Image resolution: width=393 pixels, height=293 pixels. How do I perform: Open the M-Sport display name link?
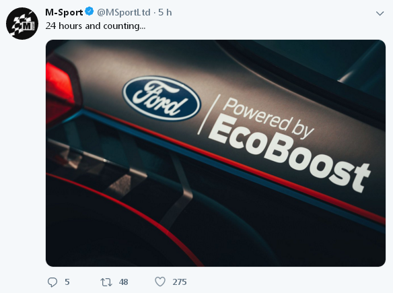click(x=64, y=12)
